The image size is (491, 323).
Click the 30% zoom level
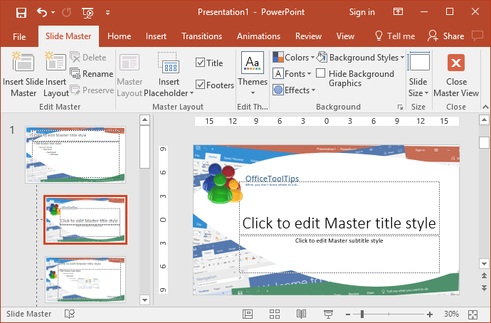click(451, 314)
